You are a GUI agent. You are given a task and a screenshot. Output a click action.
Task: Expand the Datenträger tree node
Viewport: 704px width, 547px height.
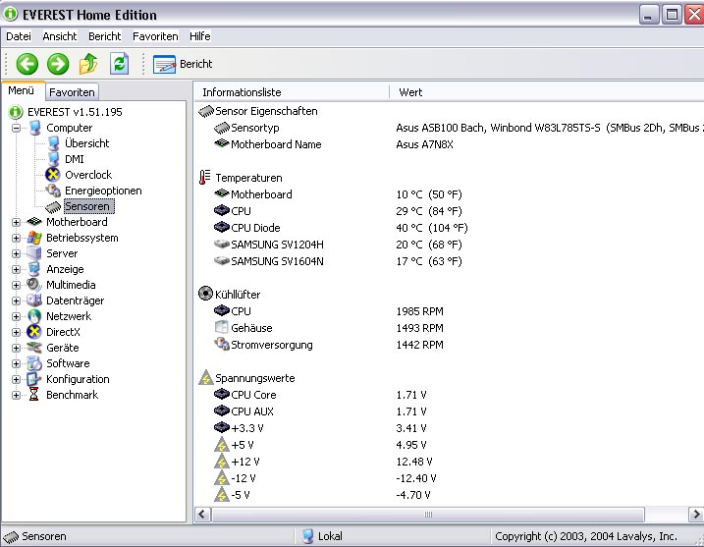16,301
